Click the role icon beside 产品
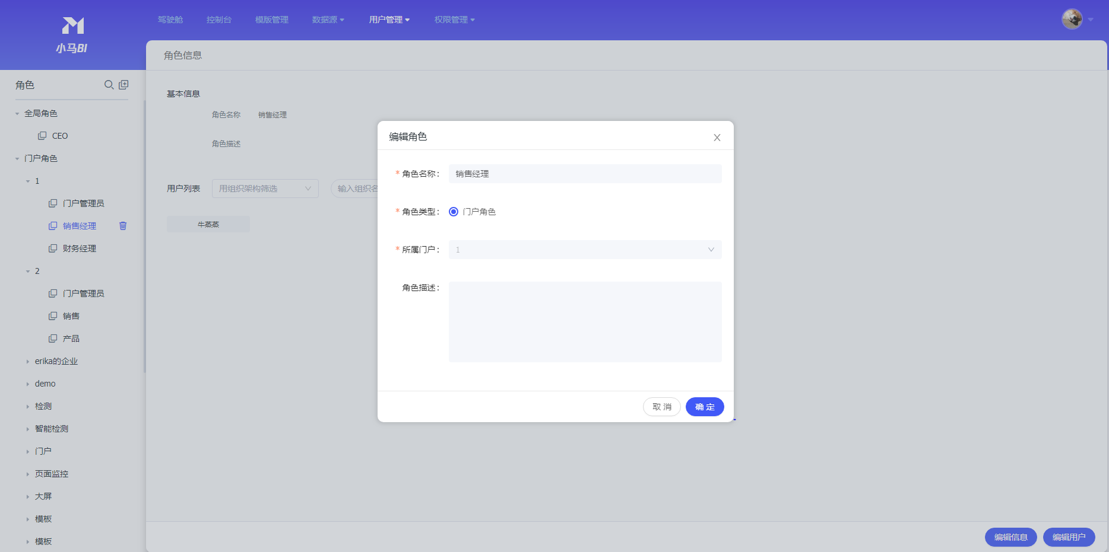The height and width of the screenshot is (552, 1109). coord(53,339)
